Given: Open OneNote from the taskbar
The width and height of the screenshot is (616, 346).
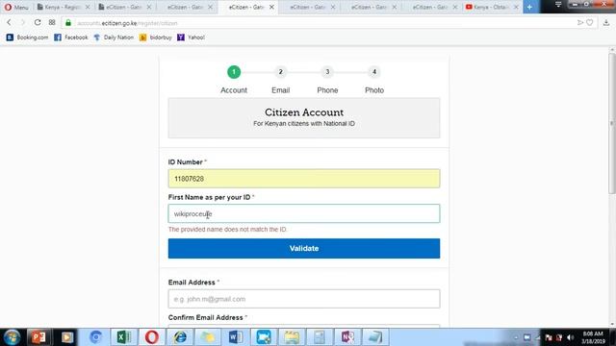Looking at the screenshot, I should pyautogui.click(x=347, y=337).
